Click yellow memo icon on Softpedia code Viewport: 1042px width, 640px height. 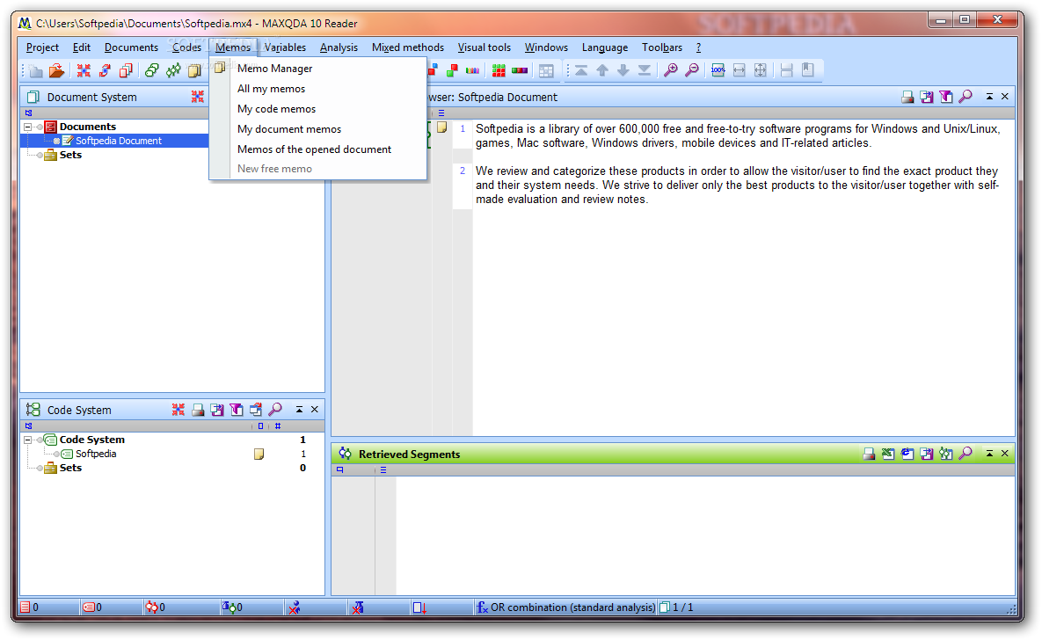tap(259, 454)
